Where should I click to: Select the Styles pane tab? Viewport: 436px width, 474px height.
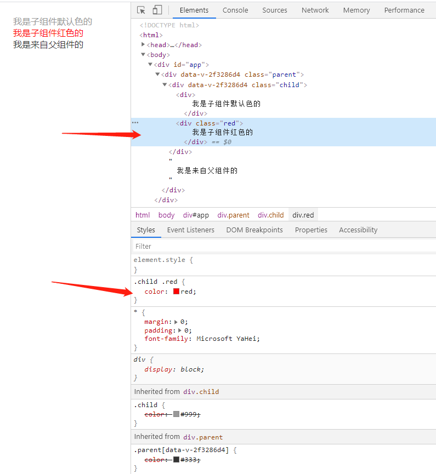click(x=146, y=230)
